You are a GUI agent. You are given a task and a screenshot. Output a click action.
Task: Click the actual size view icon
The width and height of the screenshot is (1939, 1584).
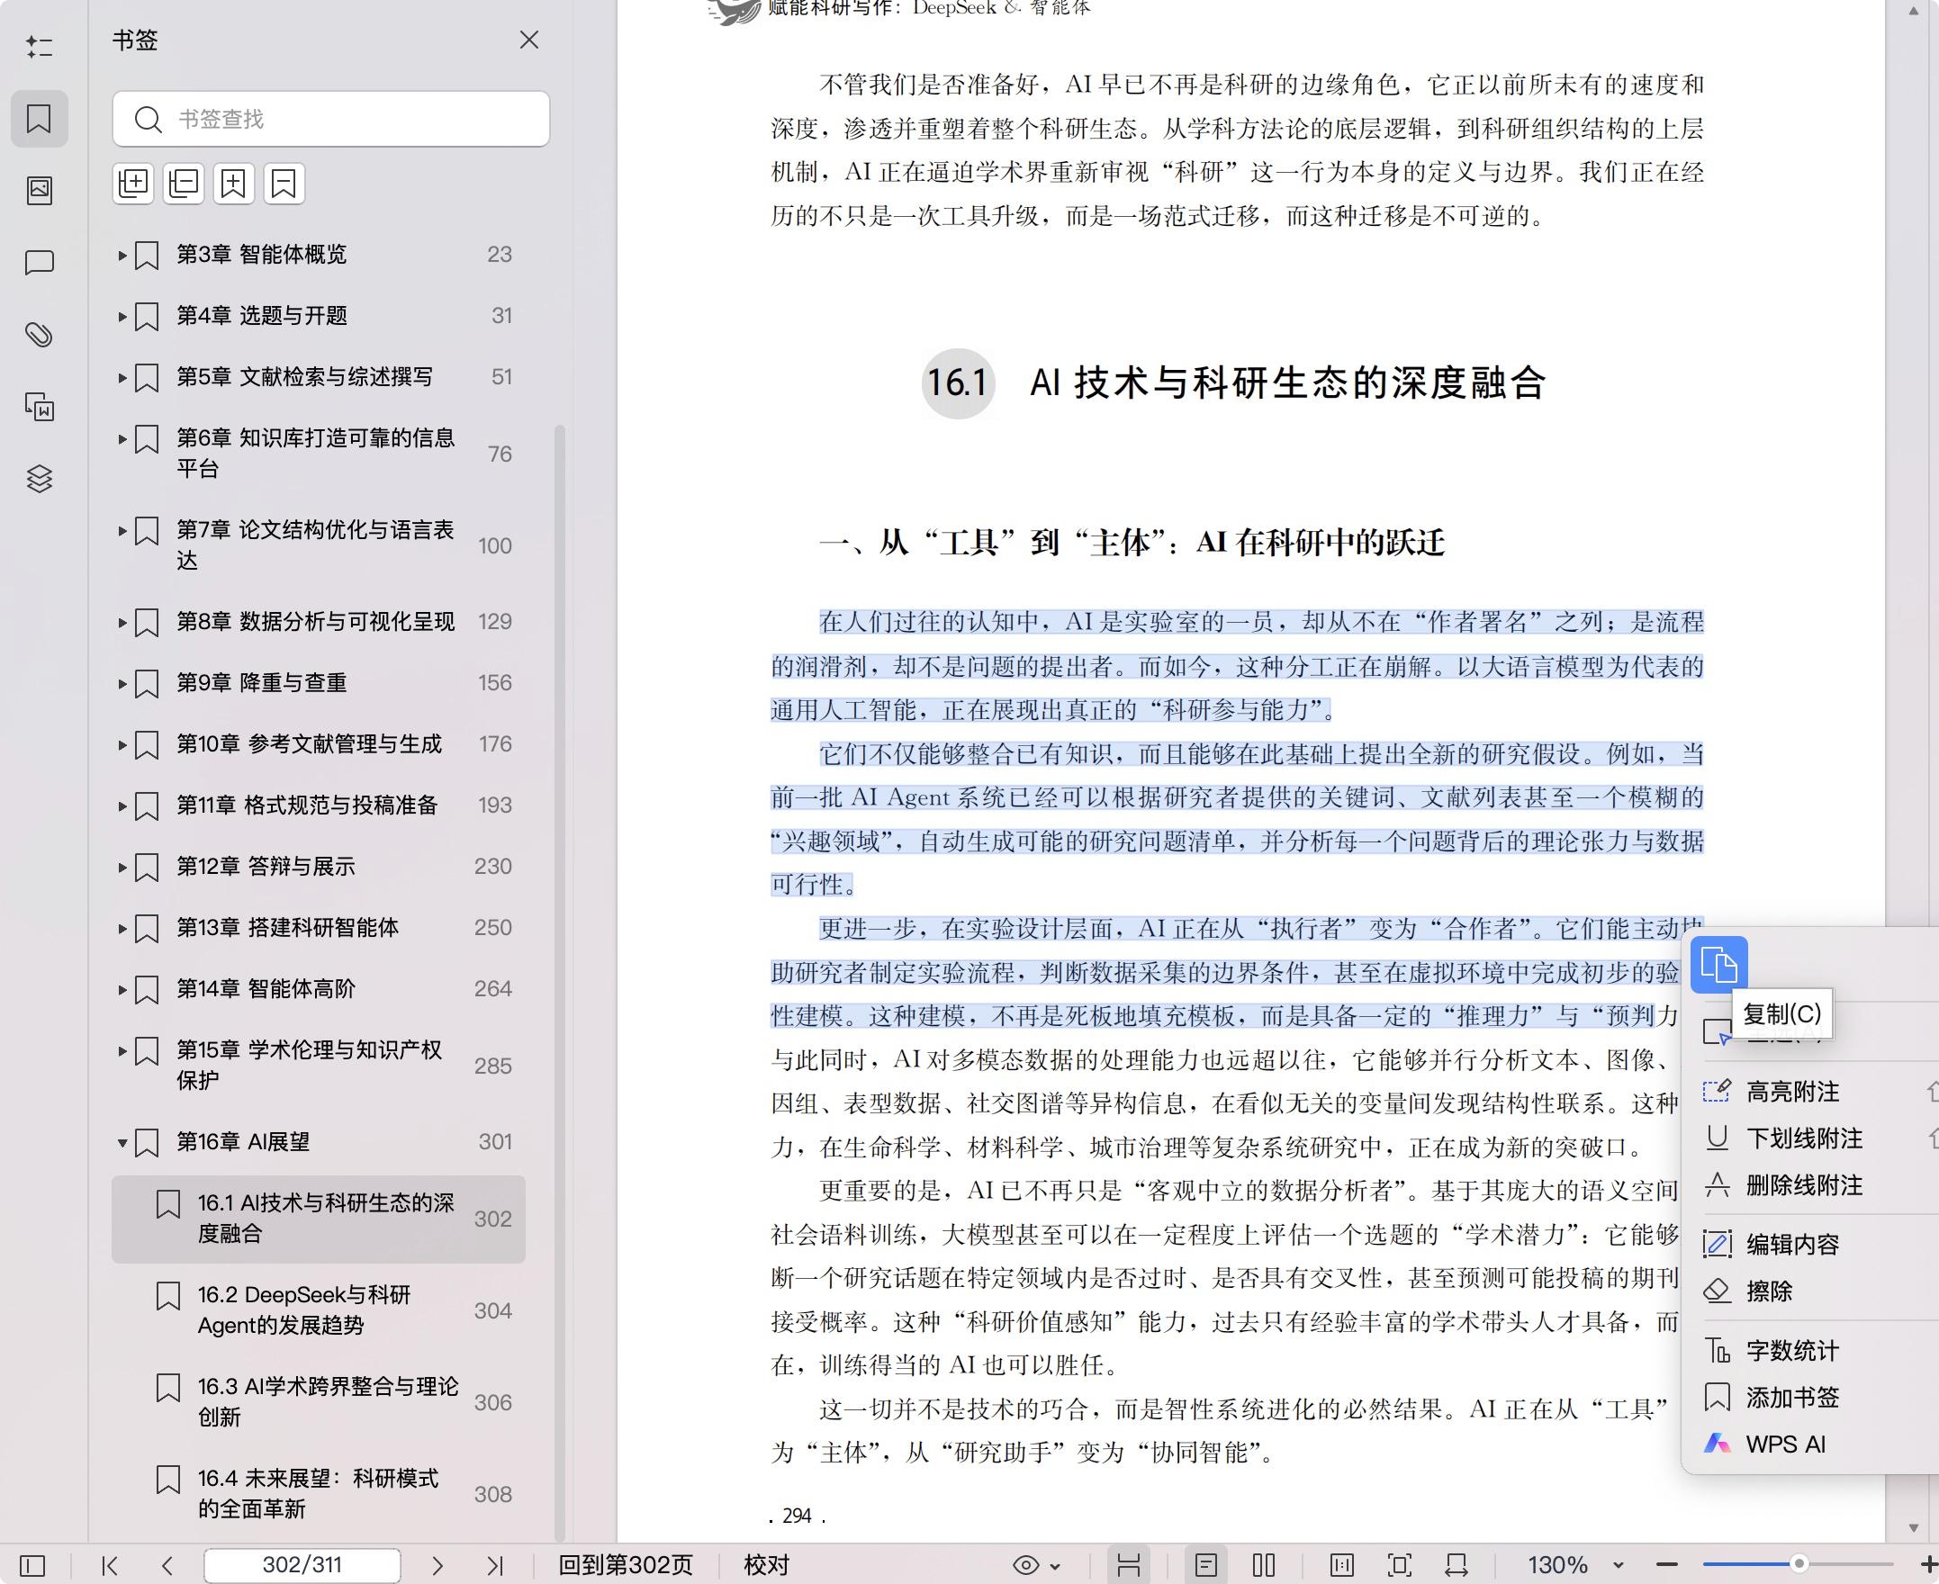point(1342,1566)
